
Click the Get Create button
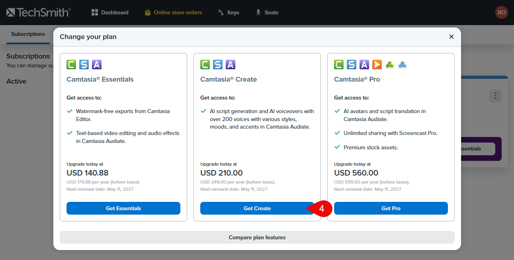click(257, 208)
